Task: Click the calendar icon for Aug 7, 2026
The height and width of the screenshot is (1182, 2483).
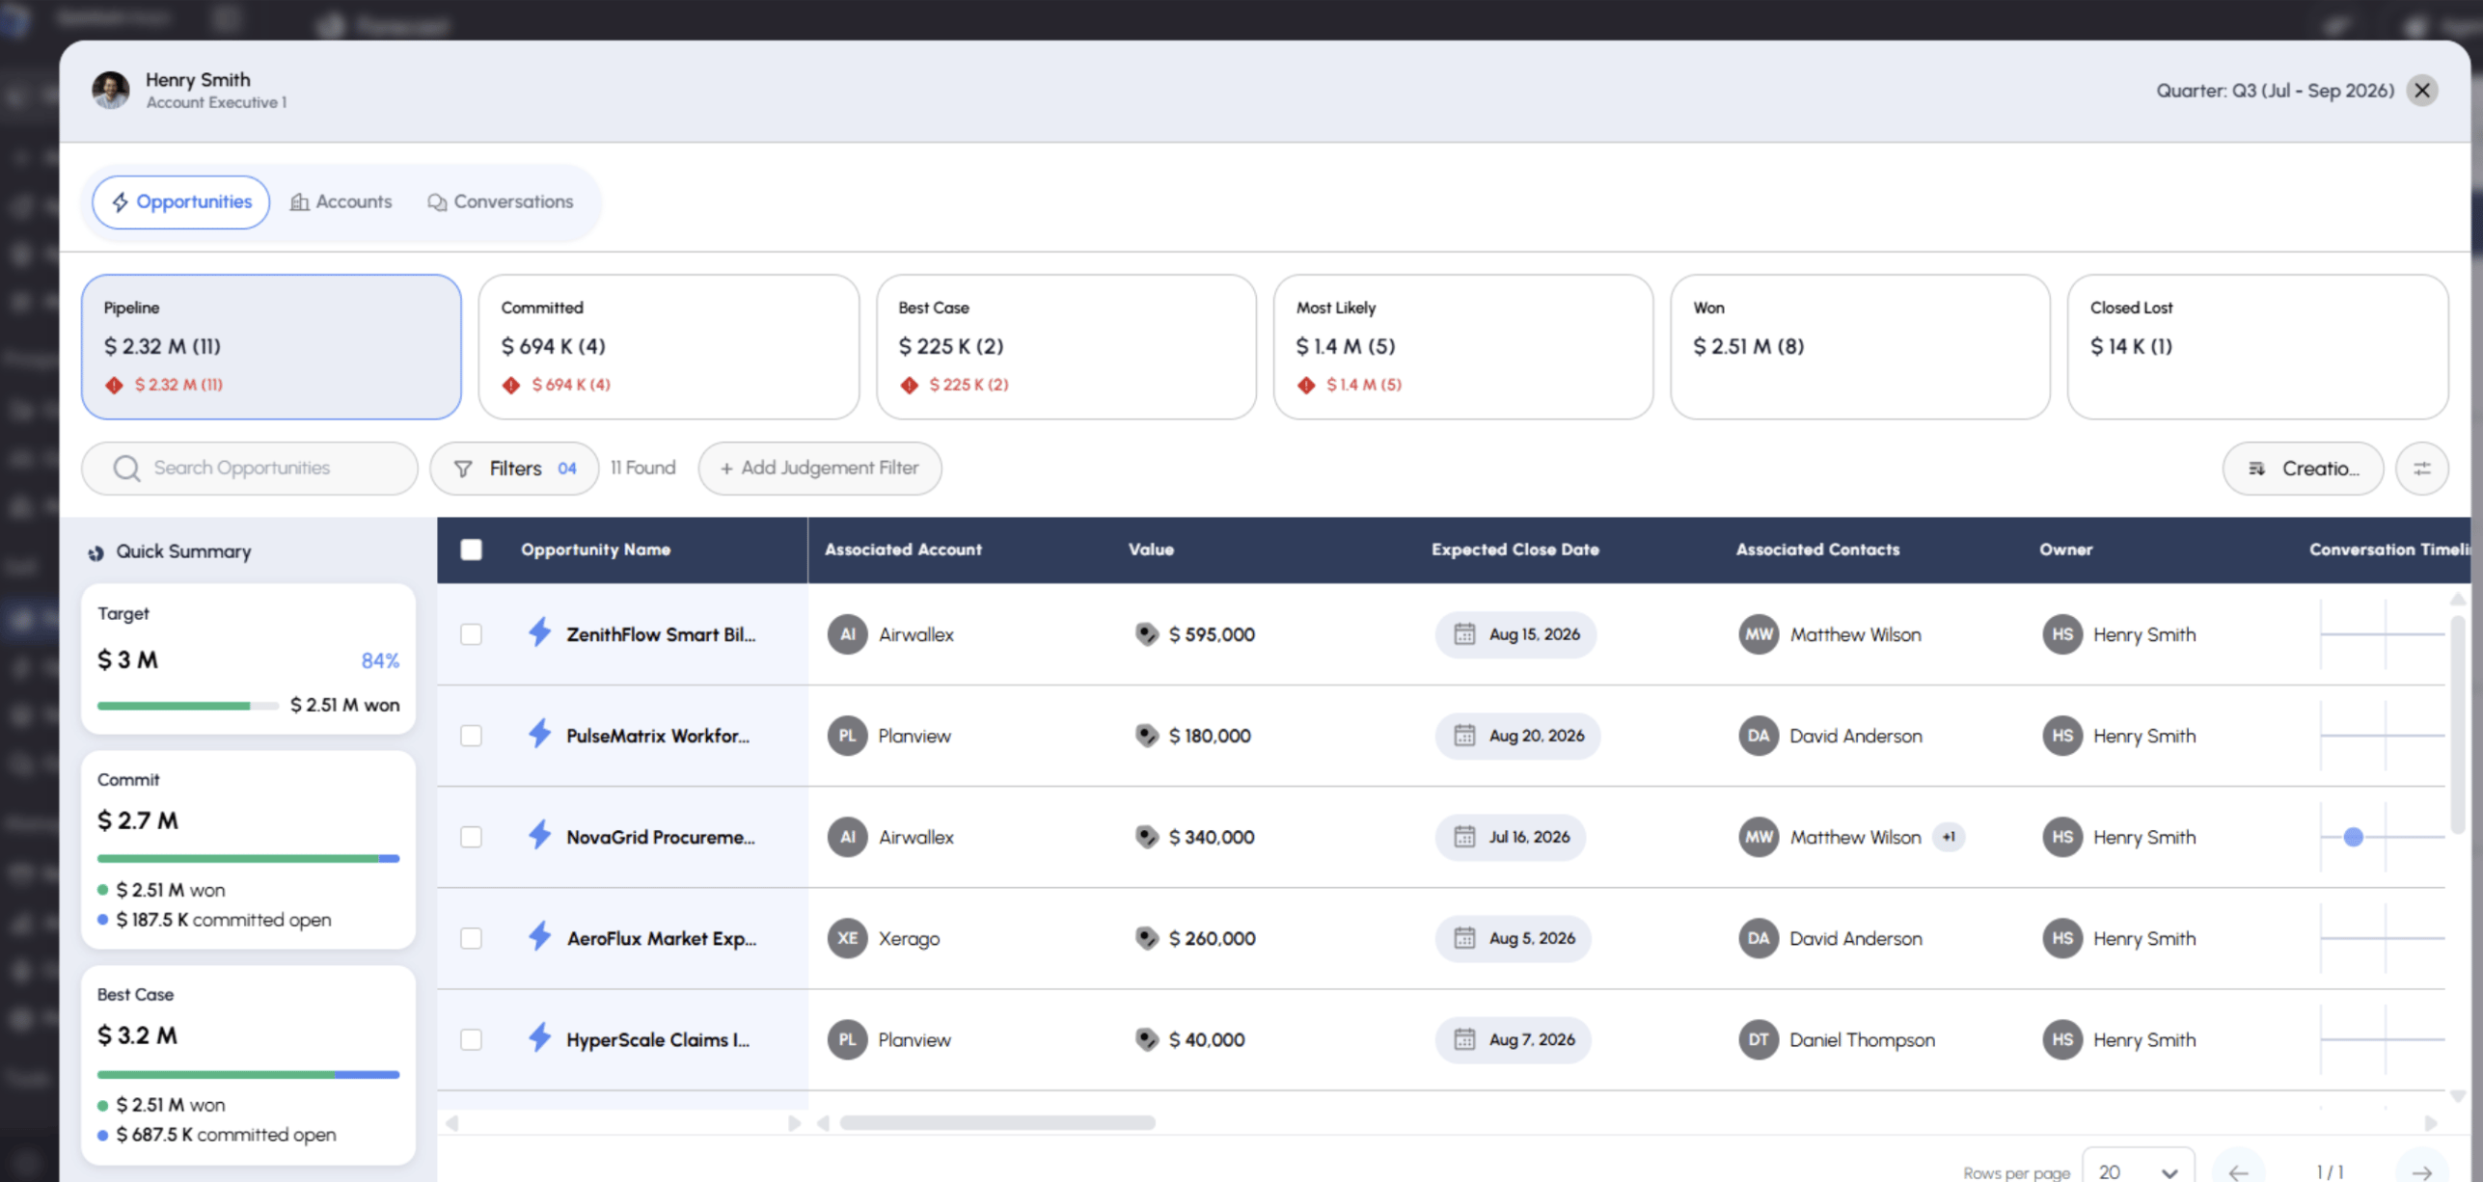Action: pyautogui.click(x=1464, y=1039)
